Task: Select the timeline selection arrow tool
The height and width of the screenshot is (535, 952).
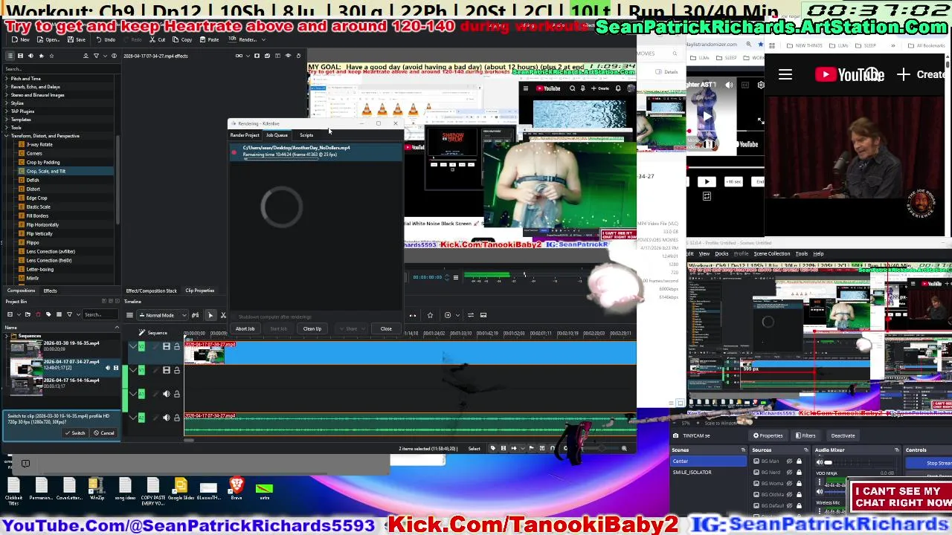Action: (x=210, y=315)
